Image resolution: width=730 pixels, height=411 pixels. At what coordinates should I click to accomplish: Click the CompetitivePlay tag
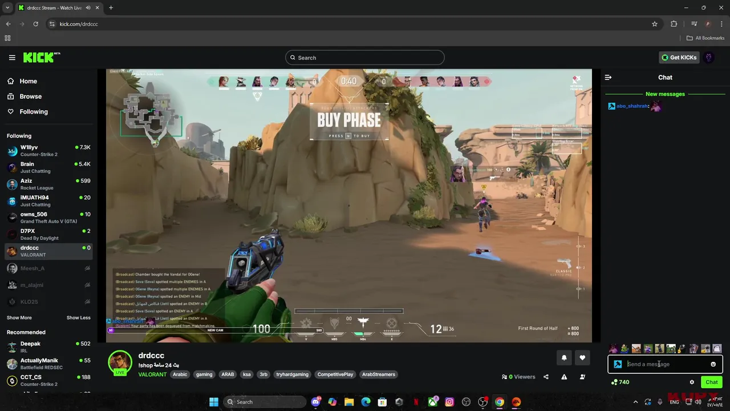pos(335,374)
